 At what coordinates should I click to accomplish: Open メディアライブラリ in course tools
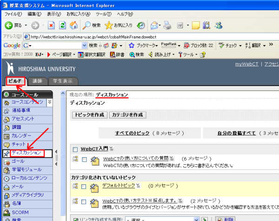tap(27, 195)
